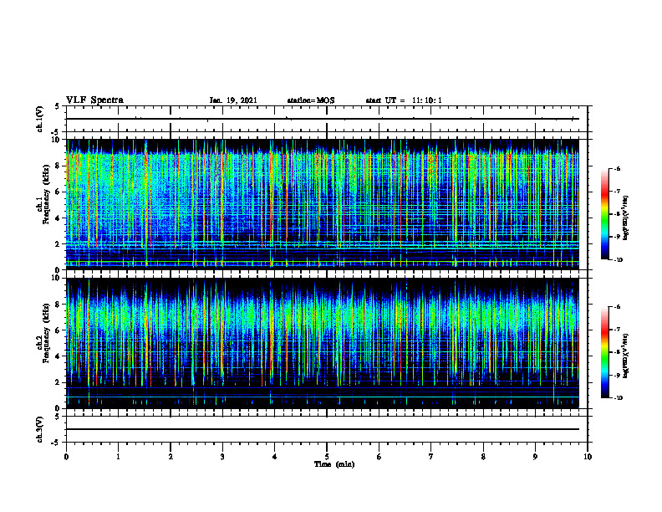Select the "Time (min)" x-axis label
This screenshot has width=662, height=512.
click(334, 464)
